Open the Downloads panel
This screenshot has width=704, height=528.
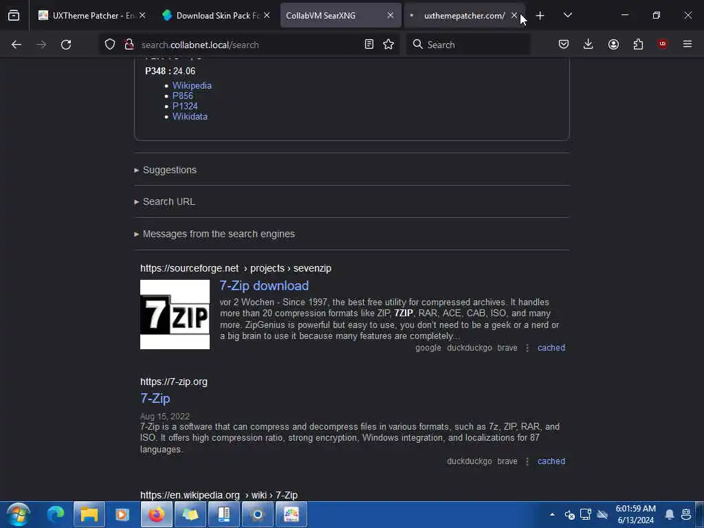tap(588, 45)
